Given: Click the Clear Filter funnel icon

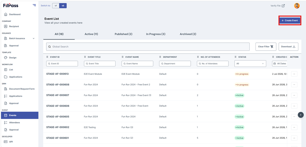Looking at the screenshot, I should pos(272,47).
